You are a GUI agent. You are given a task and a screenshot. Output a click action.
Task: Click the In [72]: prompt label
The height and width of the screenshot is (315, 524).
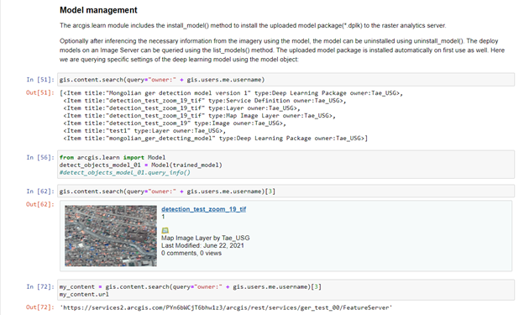point(40,286)
